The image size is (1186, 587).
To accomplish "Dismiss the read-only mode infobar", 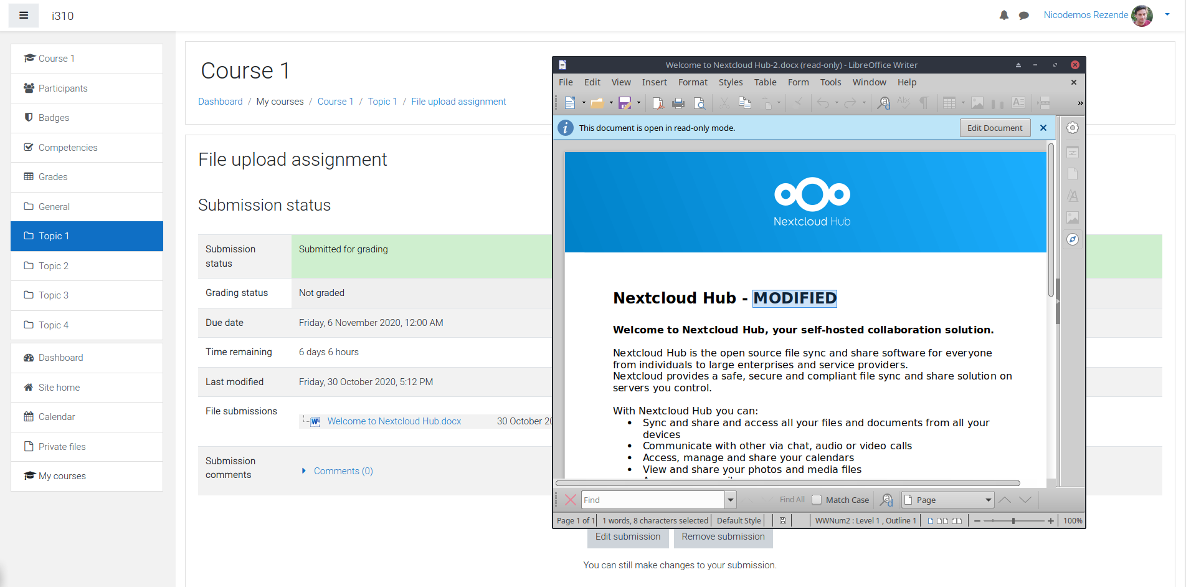I will click(x=1043, y=128).
